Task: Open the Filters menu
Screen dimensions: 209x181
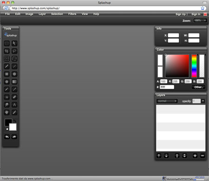Action: tap(72, 14)
